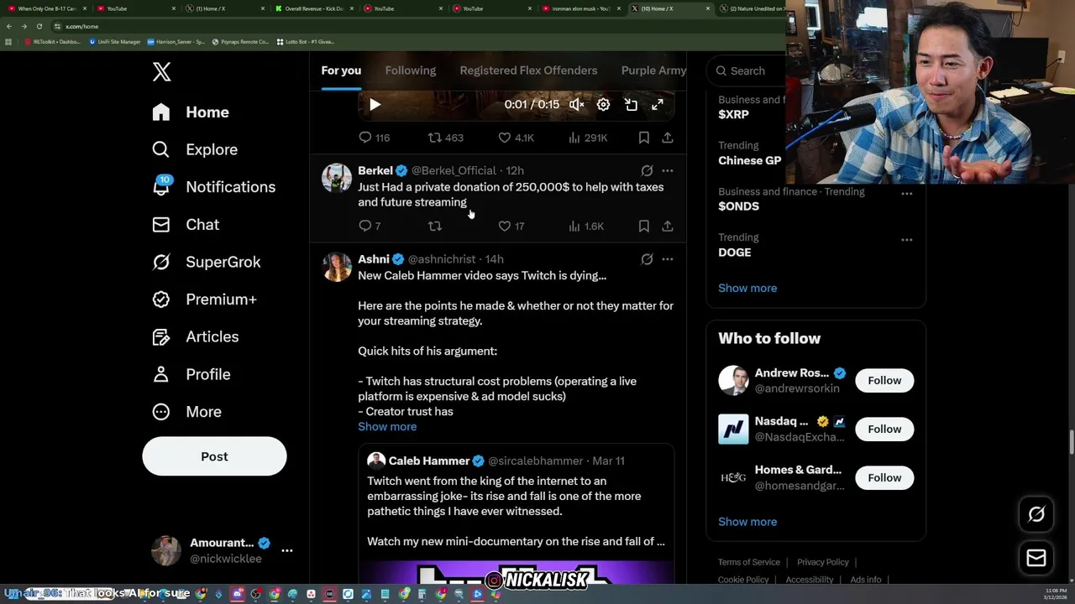
Task: Expand Ashni's post with Show more
Action: click(x=387, y=427)
